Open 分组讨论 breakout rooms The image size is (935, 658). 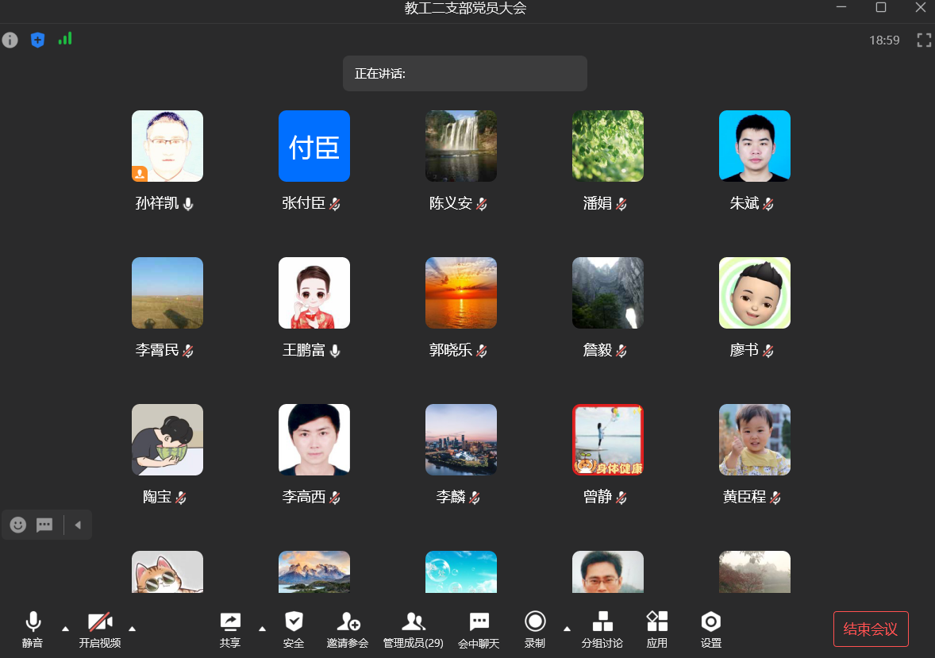tap(602, 629)
